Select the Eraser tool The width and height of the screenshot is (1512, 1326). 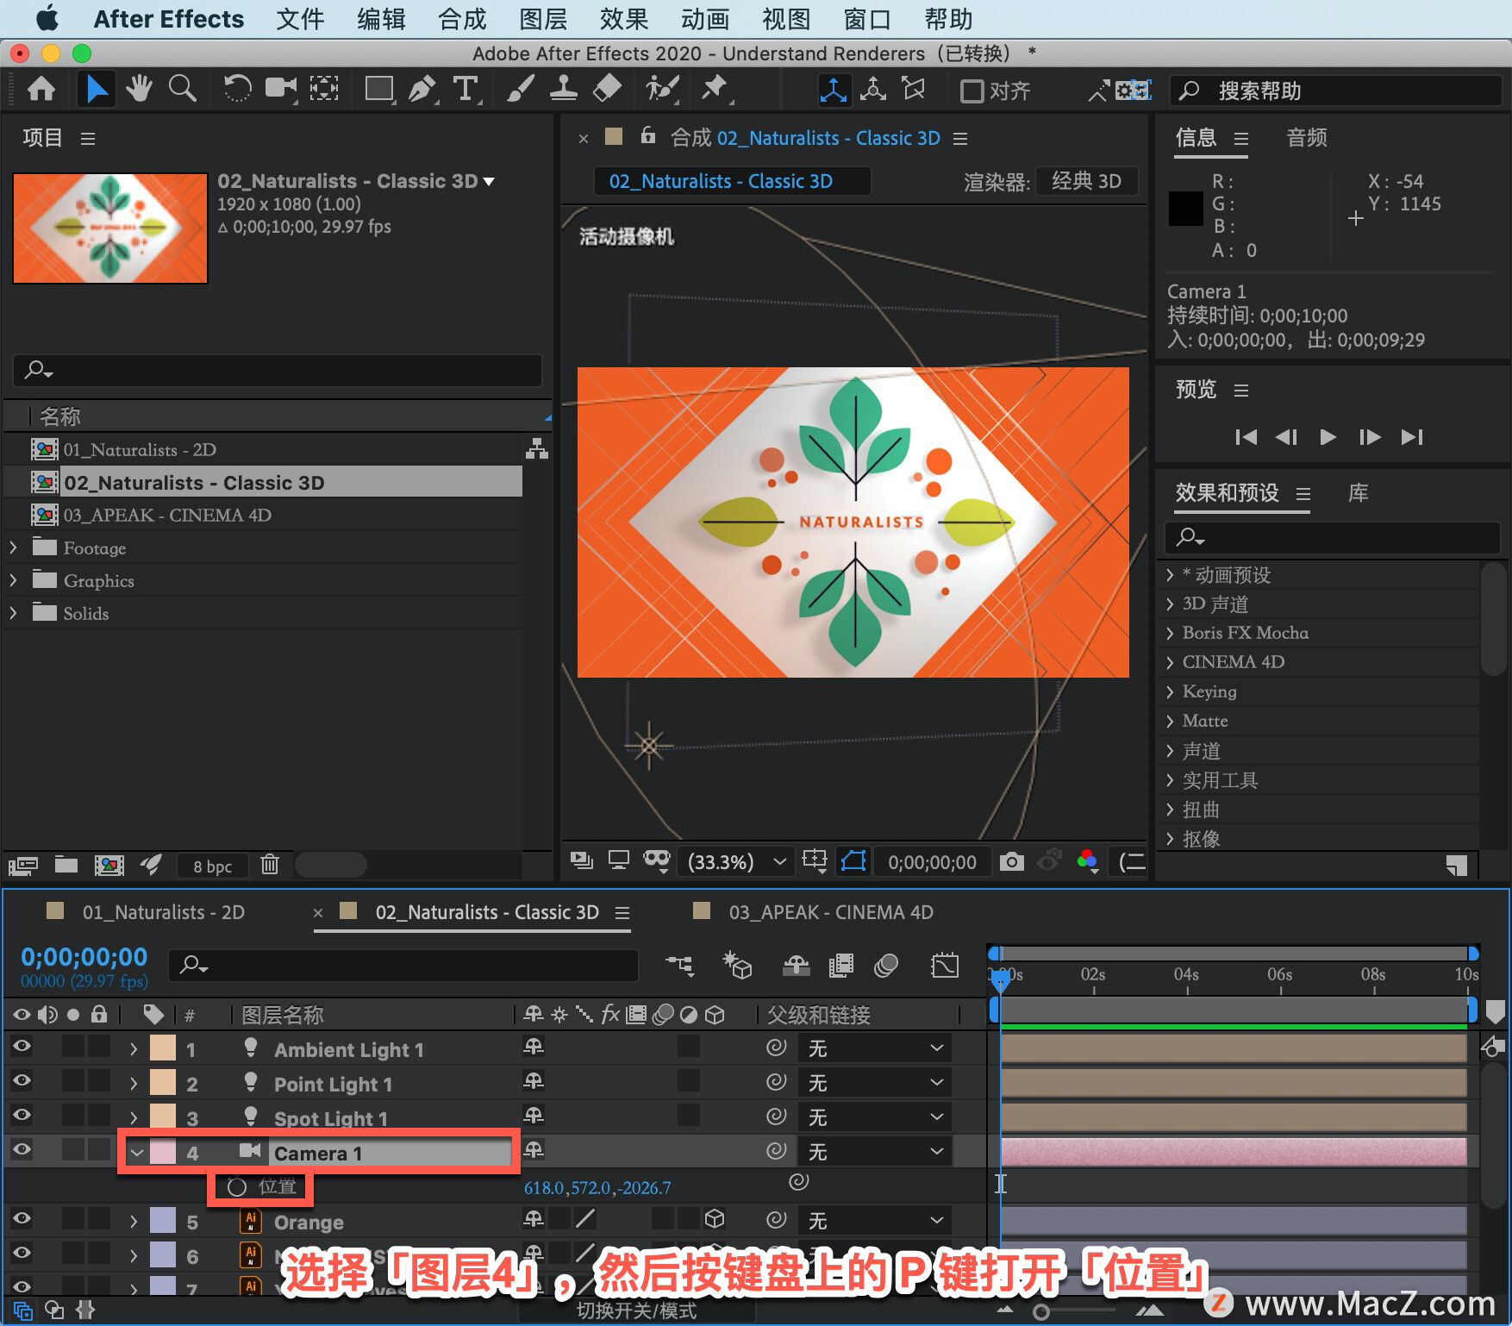coord(608,89)
